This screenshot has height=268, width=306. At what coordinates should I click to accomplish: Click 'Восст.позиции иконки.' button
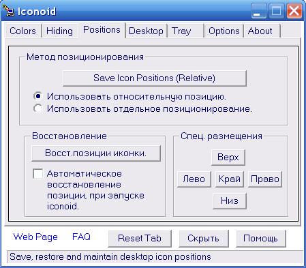pos(96,153)
